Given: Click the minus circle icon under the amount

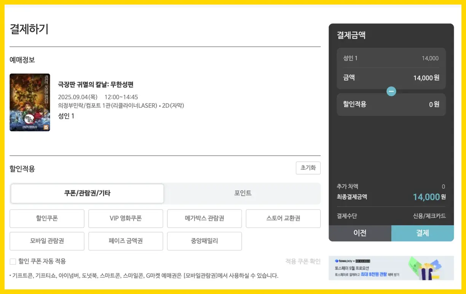Looking at the screenshot, I should (x=391, y=91).
